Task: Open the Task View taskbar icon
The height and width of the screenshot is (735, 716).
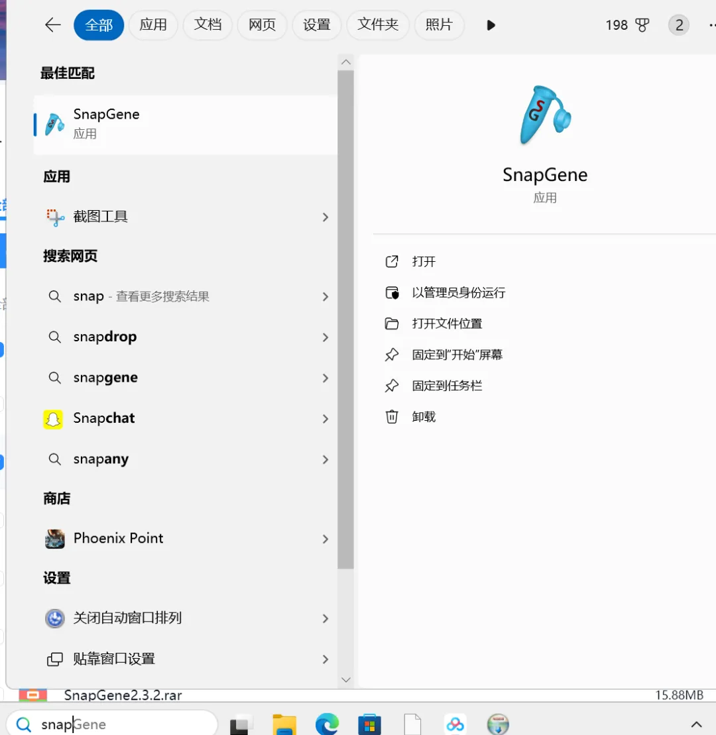Action: pyautogui.click(x=241, y=726)
